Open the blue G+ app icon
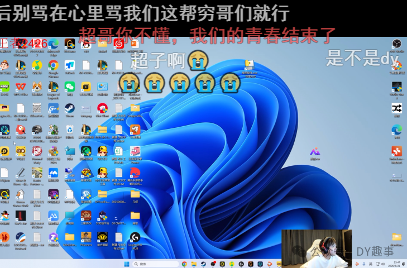407x268 pixels. 54,111
